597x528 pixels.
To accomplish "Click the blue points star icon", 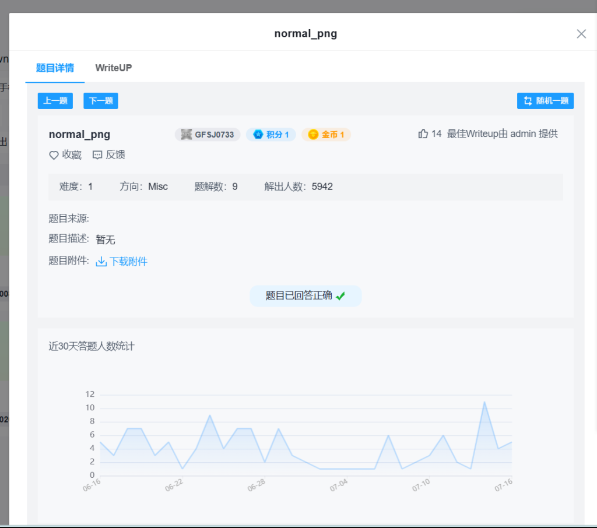I will (x=258, y=135).
